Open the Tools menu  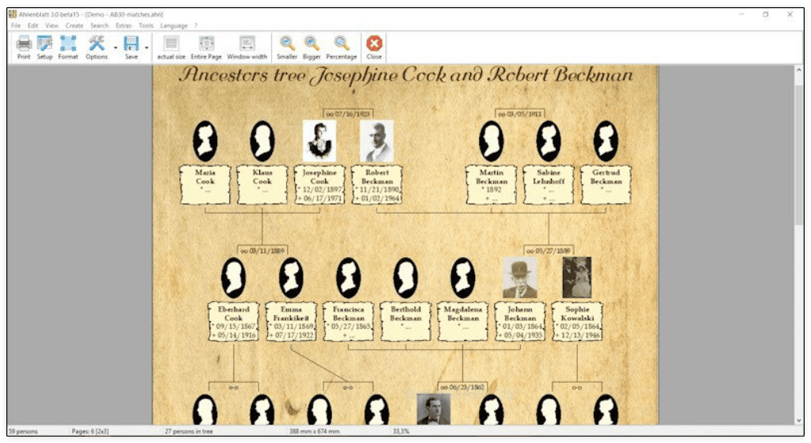(146, 25)
